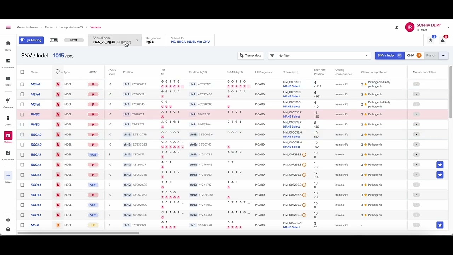The height and width of the screenshot is (255, 453).
Task: Open Overview lightbulb icon
Action: [x=8, y=101]
